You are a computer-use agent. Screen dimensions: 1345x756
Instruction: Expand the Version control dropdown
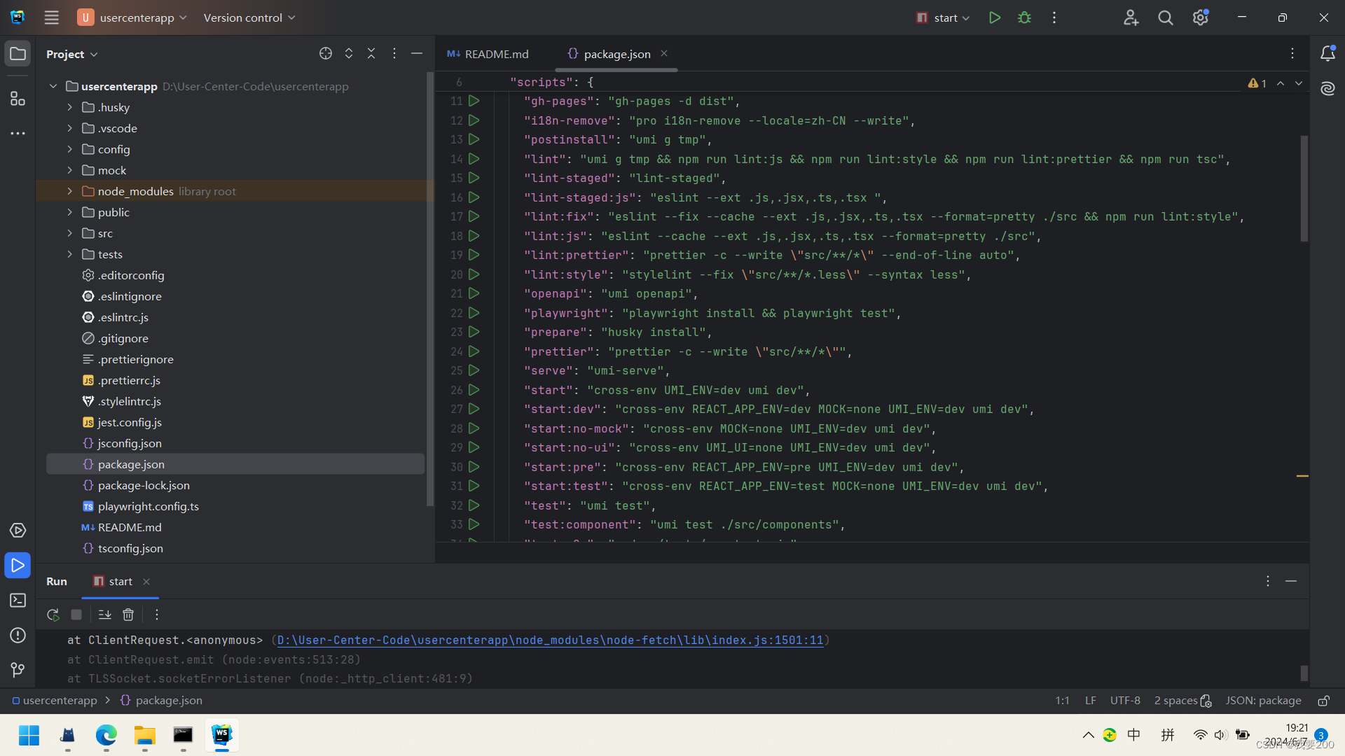249,17
